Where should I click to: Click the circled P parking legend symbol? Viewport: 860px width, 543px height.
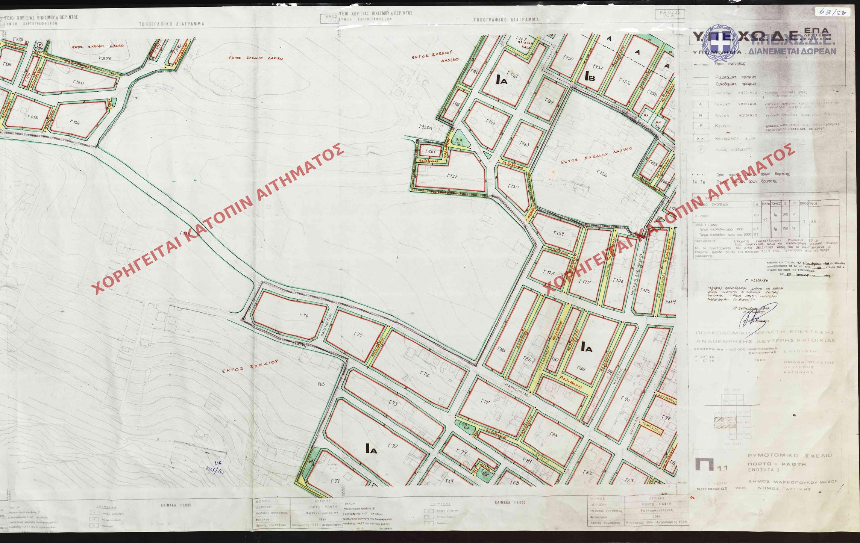tap(700, 149)
